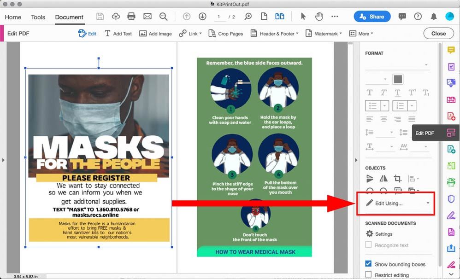Click Crop object icon
This screenshot has width=460, height=279.
pos(397,178)
